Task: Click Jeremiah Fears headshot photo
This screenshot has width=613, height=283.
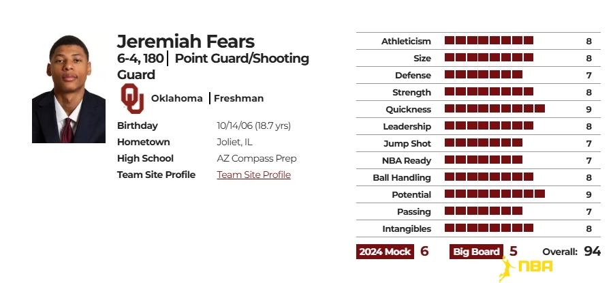Action: (69, 89)
